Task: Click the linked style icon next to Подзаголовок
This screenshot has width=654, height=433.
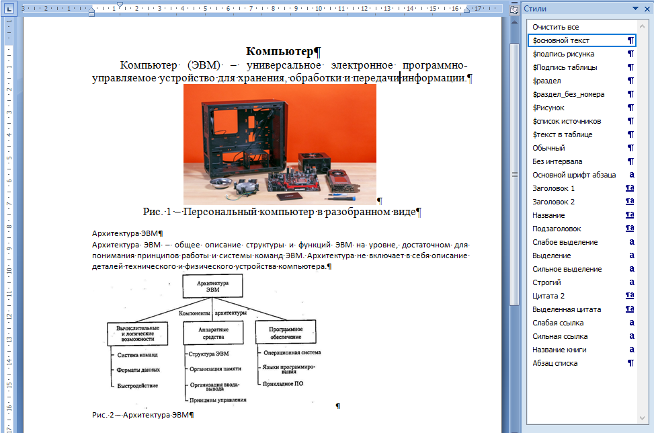Action: [x=630, y=228]
